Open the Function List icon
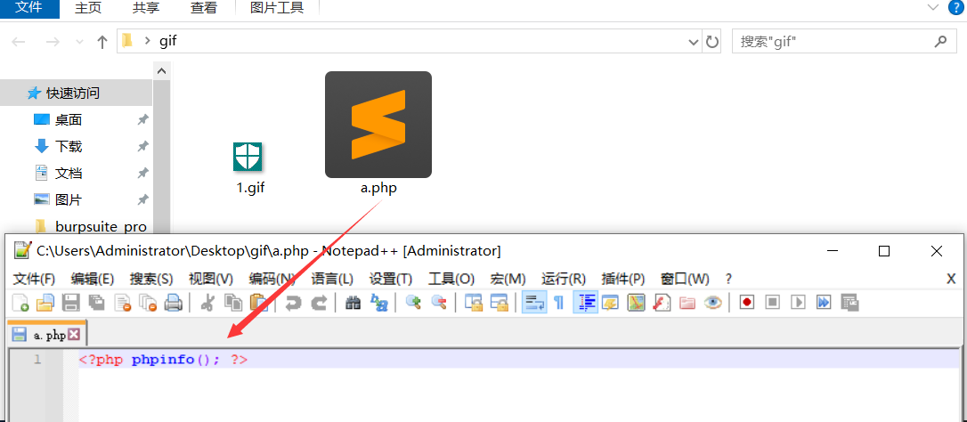This screenshot has height=422, width=967. coord(662,303)
